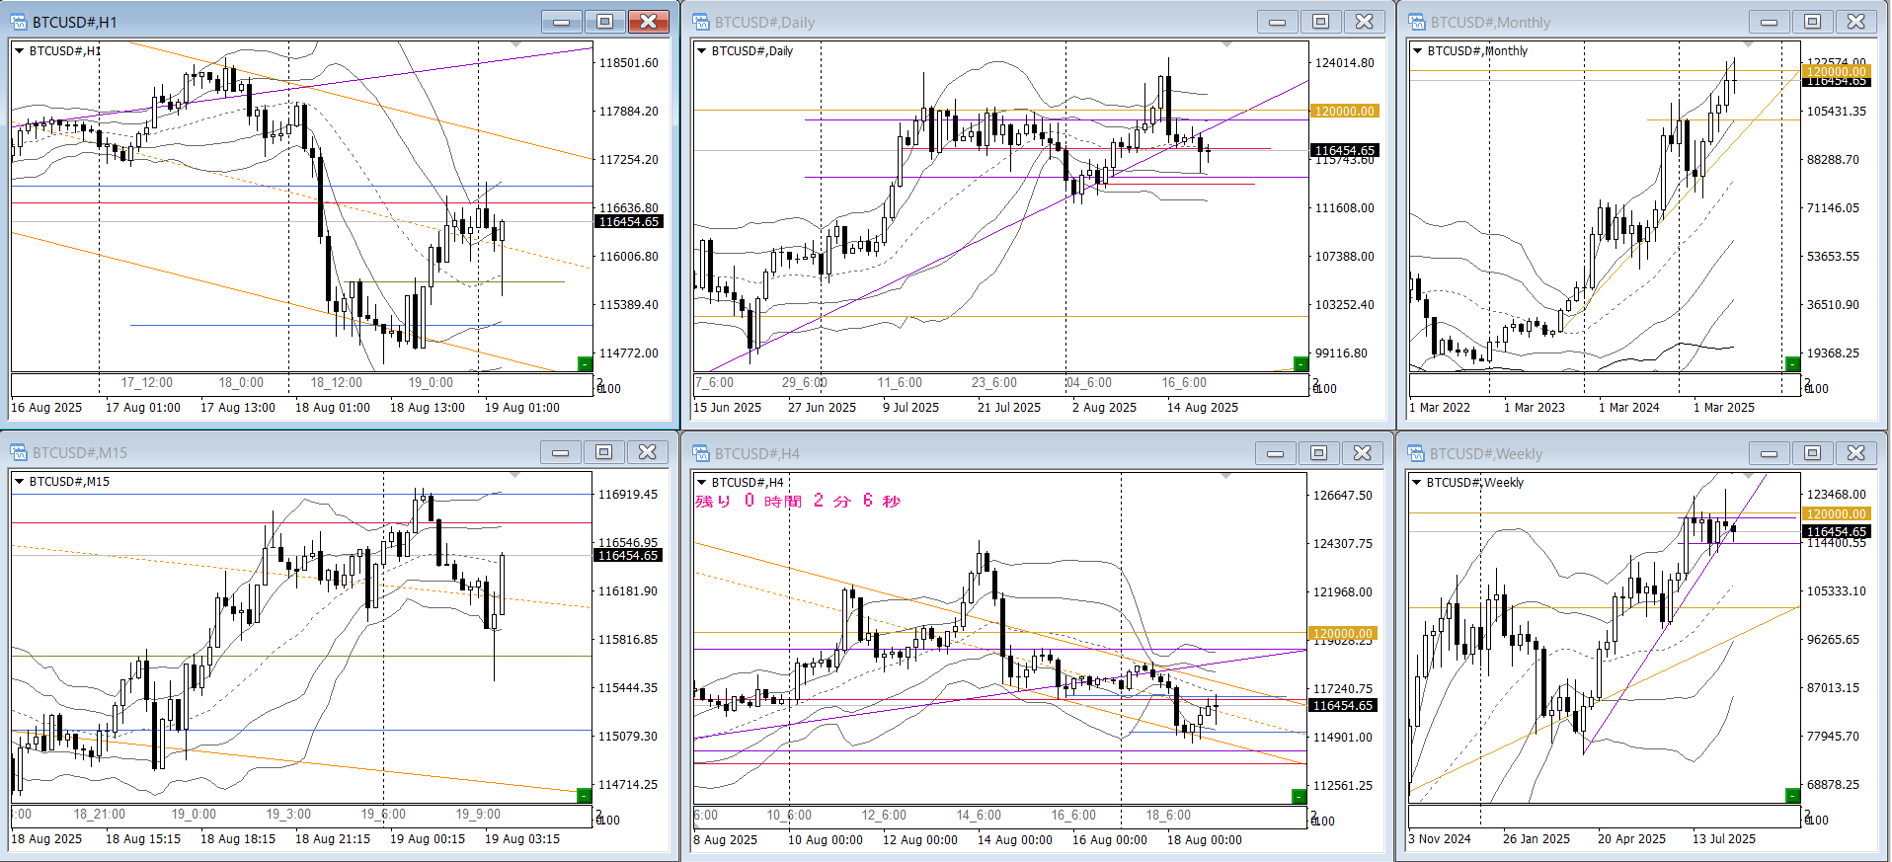Click the BTCUSD#,Daily window title icon

(701, 22)
